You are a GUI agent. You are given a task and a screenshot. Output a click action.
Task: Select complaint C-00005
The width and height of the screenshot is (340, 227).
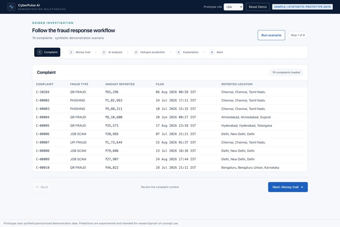[x=170, y=126]
